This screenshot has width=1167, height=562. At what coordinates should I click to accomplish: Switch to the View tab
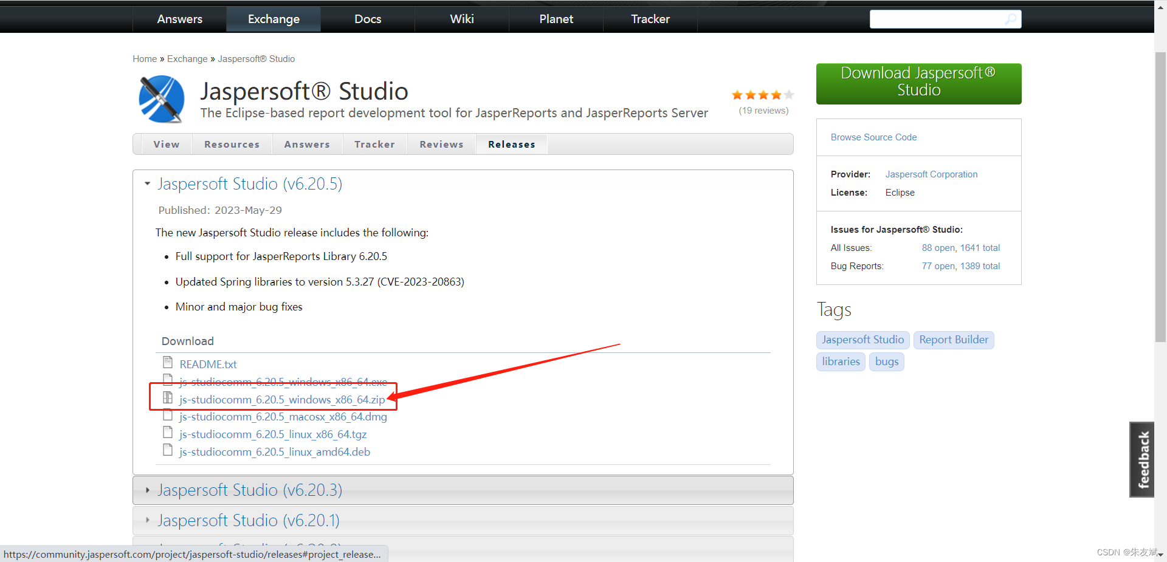point(167,144)
